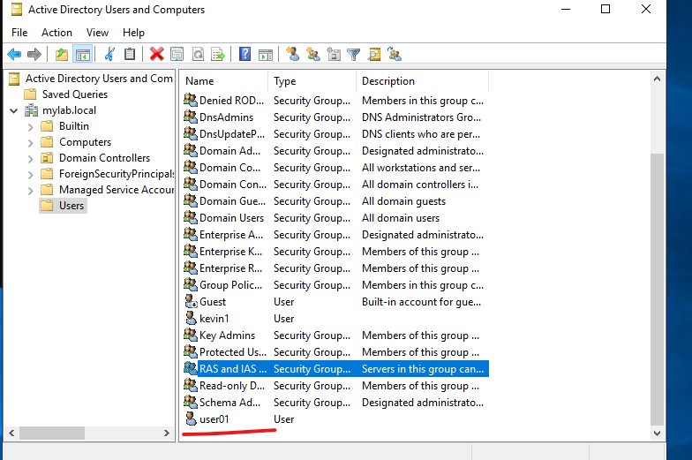Viewport: 692px width, 460px height.
Task: Select the Group Polic... row
Action: 335,284
